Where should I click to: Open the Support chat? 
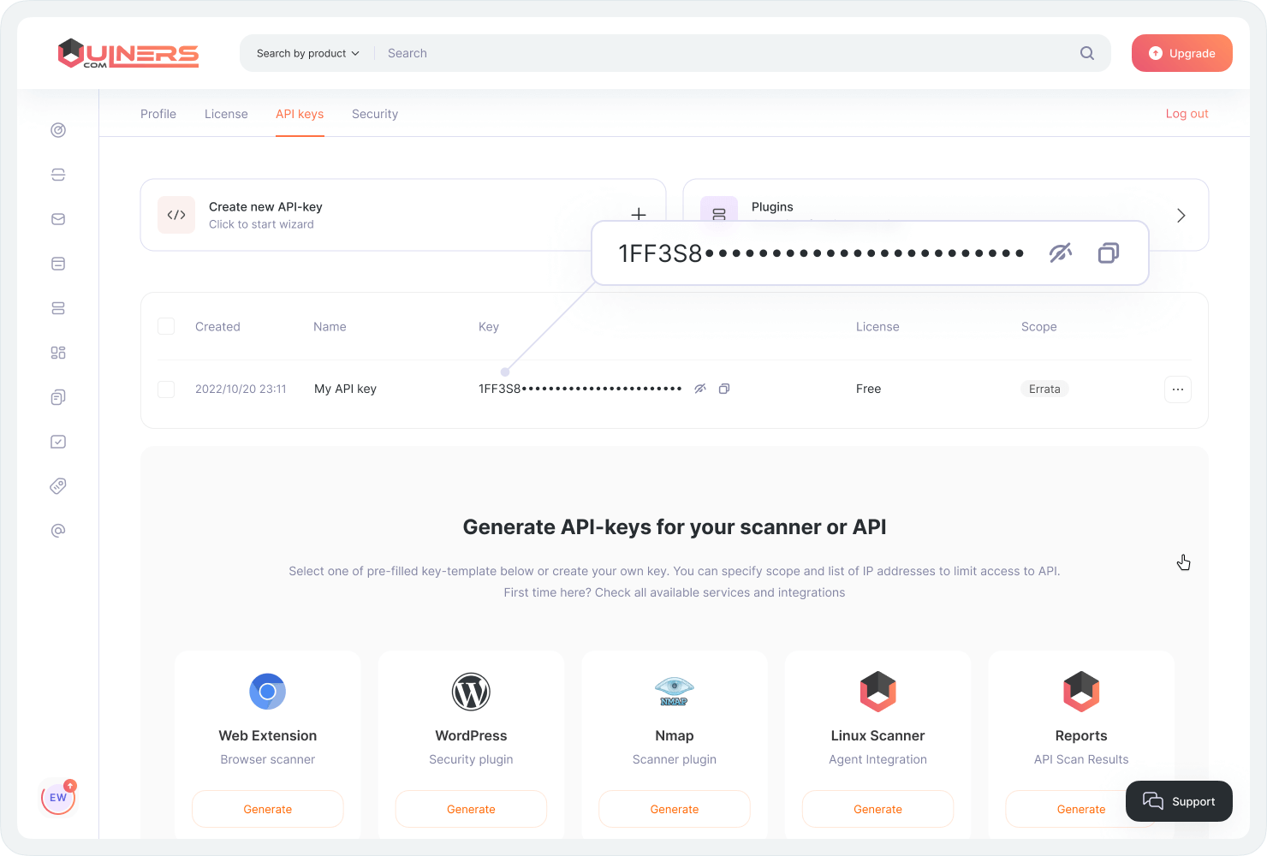click(1179, 801)
